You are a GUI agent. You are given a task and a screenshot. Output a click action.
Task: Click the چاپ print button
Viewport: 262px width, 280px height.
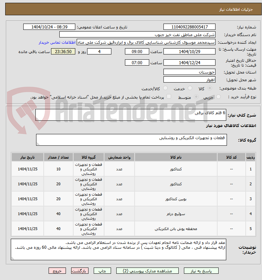point(102,271)
